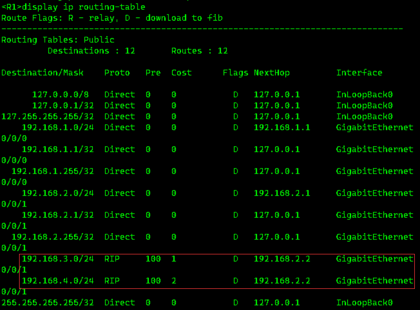Viewport: 420px width, 310px height.
Task: Click the 'display ip routing-table' command line
Action: [x=73, y=7]
